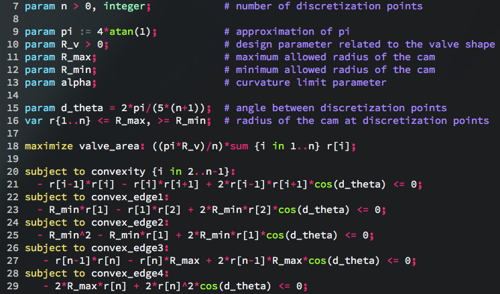Click 'sum' keyword on line 18
The width and height of the screenshot is (500, 294).
point(239,147)
